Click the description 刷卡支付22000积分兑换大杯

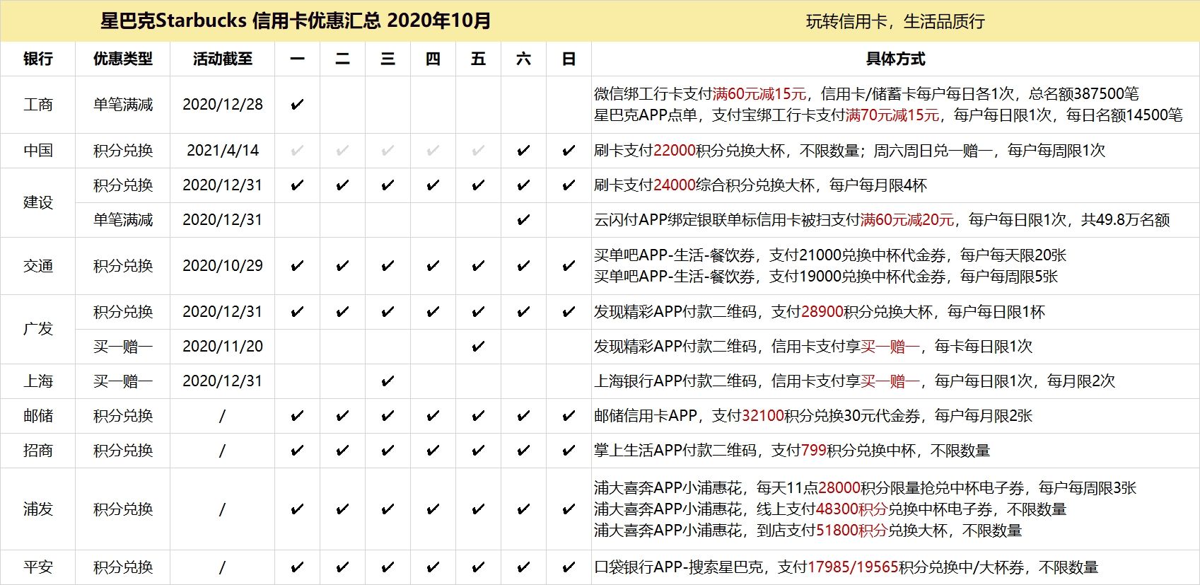tap(849, 151)
